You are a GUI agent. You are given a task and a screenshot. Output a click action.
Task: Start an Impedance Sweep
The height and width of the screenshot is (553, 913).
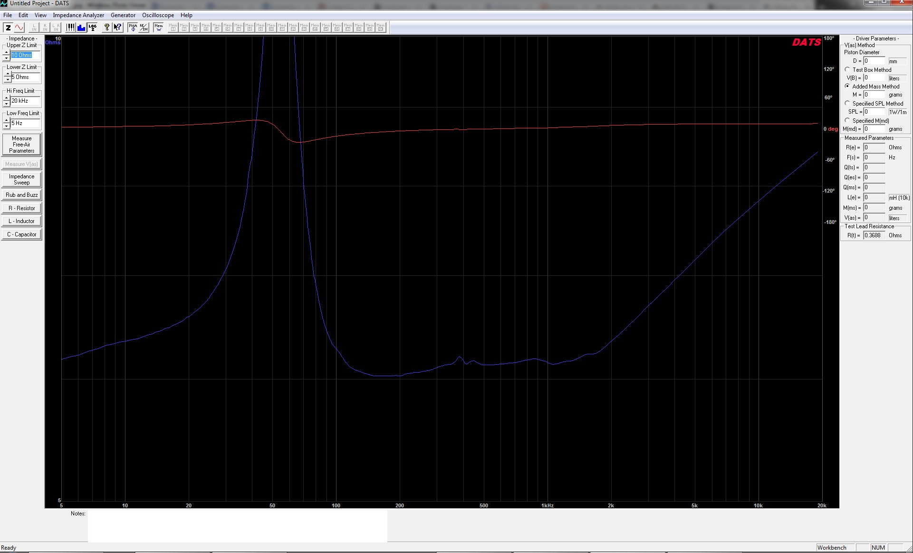[x=22, y=179]
